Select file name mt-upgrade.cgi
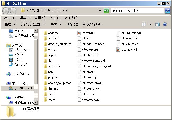Viewport: 172px width, 120px height. (131, 33)
